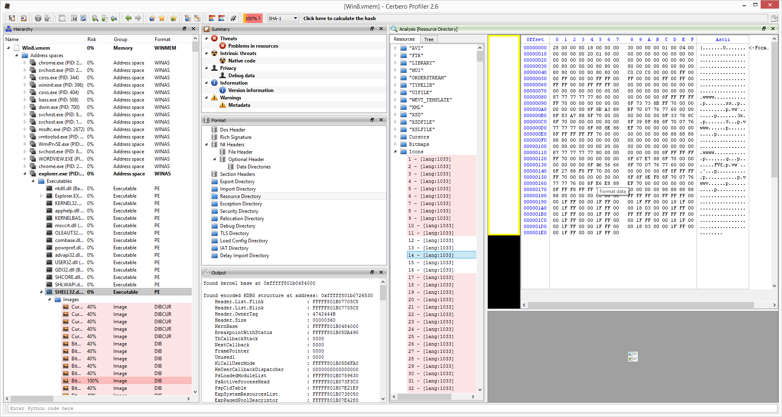The width and height of the screenshot is (782, 417).
Task: Click the clipboard icon in the toolbar
Action: [23, 18]
